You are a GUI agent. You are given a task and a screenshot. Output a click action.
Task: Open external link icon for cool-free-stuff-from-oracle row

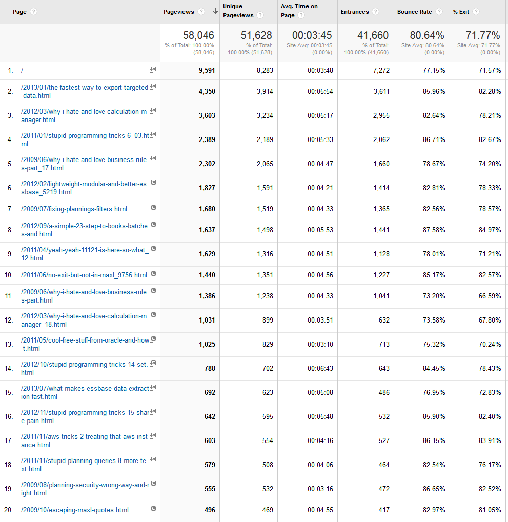click(153, 339)
